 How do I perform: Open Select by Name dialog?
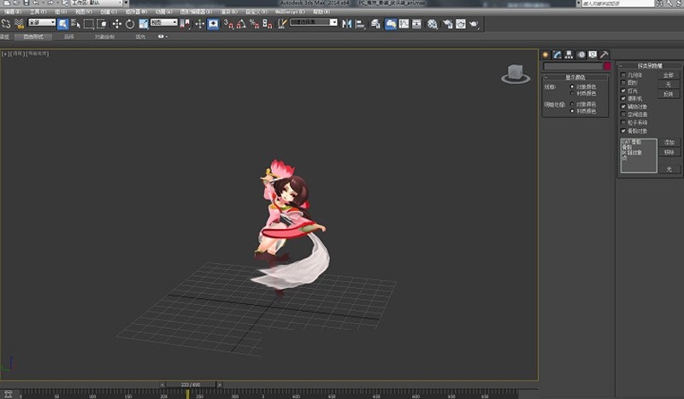(x=76, y=24)
